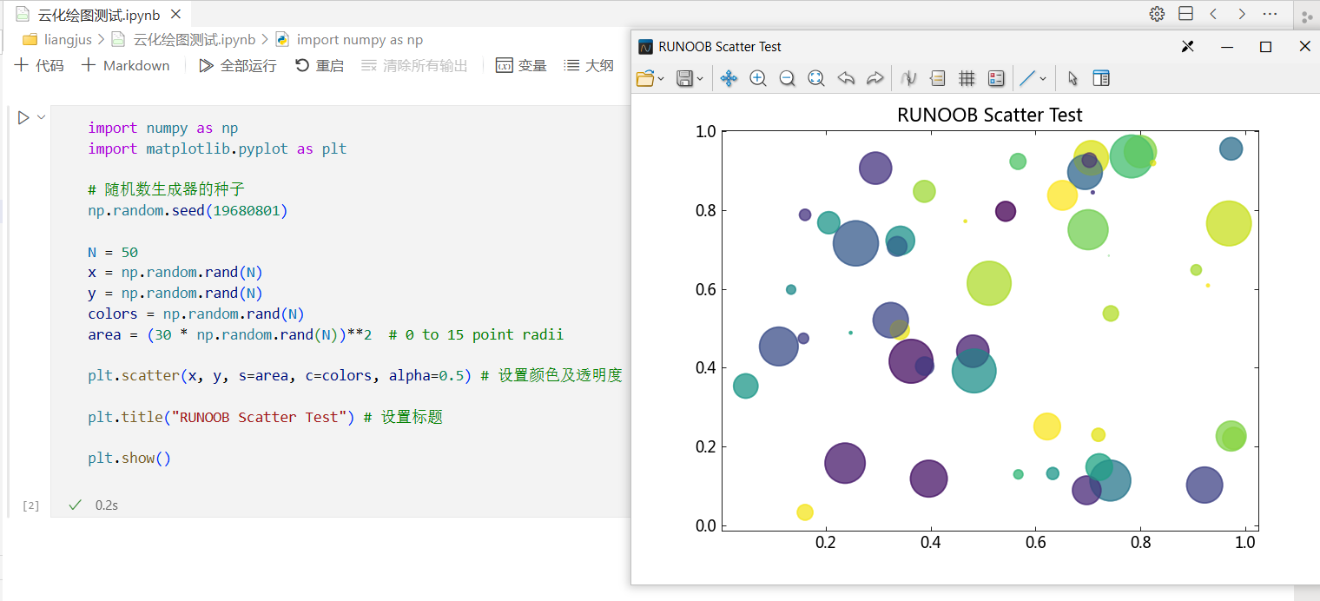Click the zoom-to-fit magnifier icon
Image resolution: width=1320 pixels, height=601 pixels.
815,79
